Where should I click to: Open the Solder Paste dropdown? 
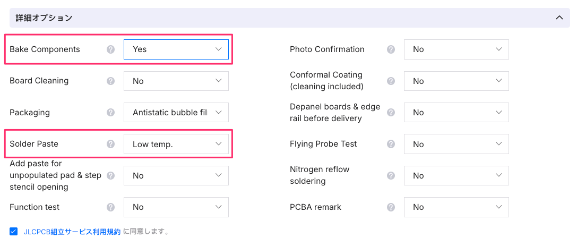tap(176, 144)
